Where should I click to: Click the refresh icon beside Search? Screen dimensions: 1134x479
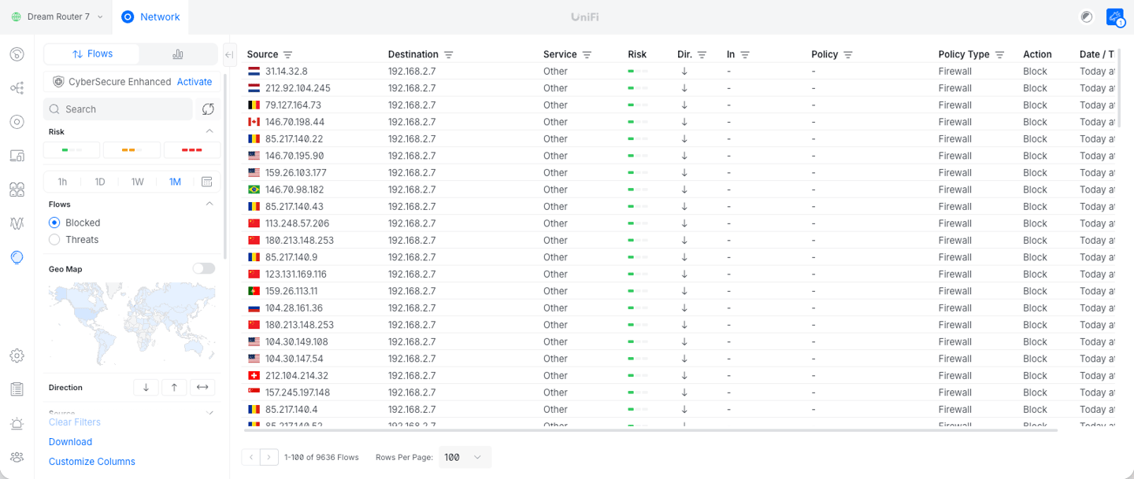208,109
